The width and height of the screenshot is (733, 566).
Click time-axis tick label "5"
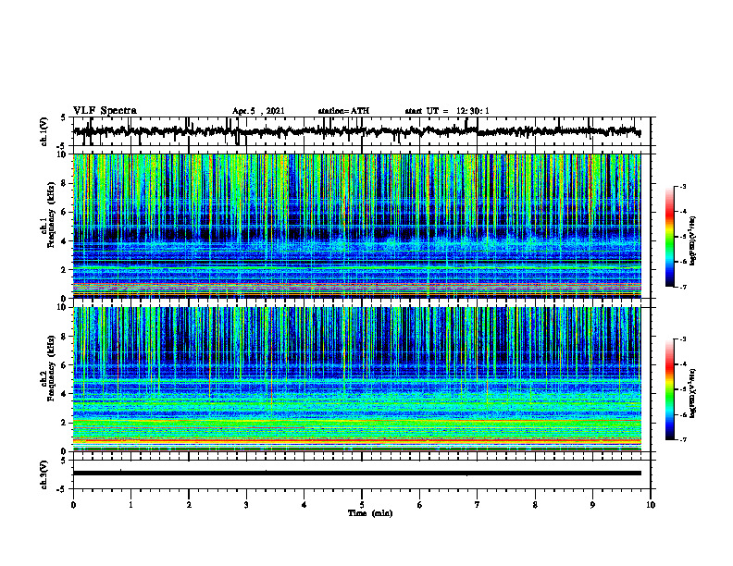tap(362, 505)
